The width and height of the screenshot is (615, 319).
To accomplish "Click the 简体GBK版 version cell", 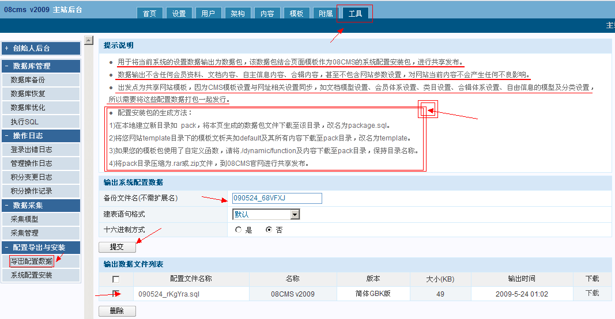I will (x=373, y=294).
